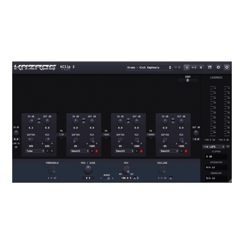This screenshot has height=244, width=244.
Task: Click the MOMENTARY N/A LU readout
Action: pos(216,178)
